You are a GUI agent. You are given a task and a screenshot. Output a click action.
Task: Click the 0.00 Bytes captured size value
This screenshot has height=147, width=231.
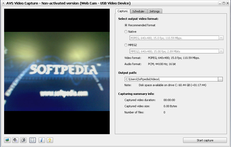click(x=170, y=106)
